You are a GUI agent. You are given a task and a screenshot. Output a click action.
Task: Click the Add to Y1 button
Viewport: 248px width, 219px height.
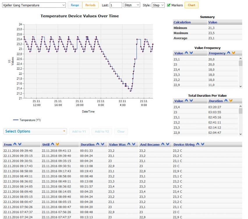79,131
